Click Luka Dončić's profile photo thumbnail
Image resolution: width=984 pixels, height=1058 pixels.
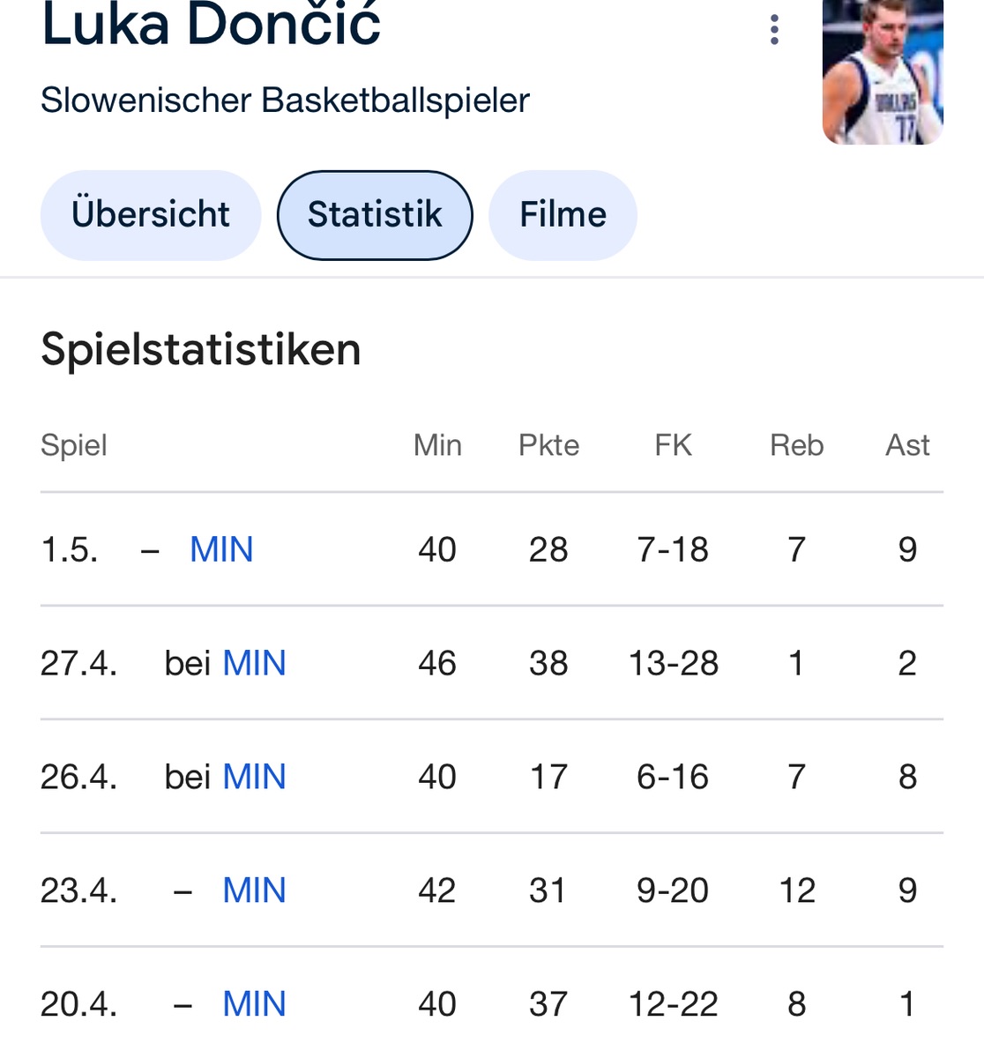pos(883,72)
